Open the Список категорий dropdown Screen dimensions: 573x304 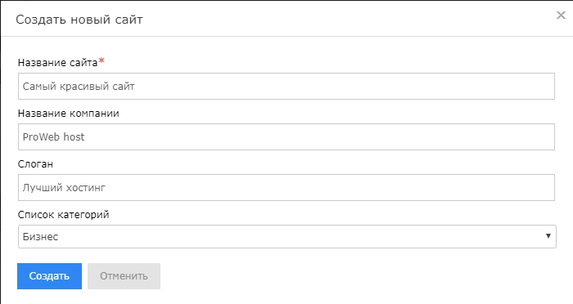click(x=286, y=236)
